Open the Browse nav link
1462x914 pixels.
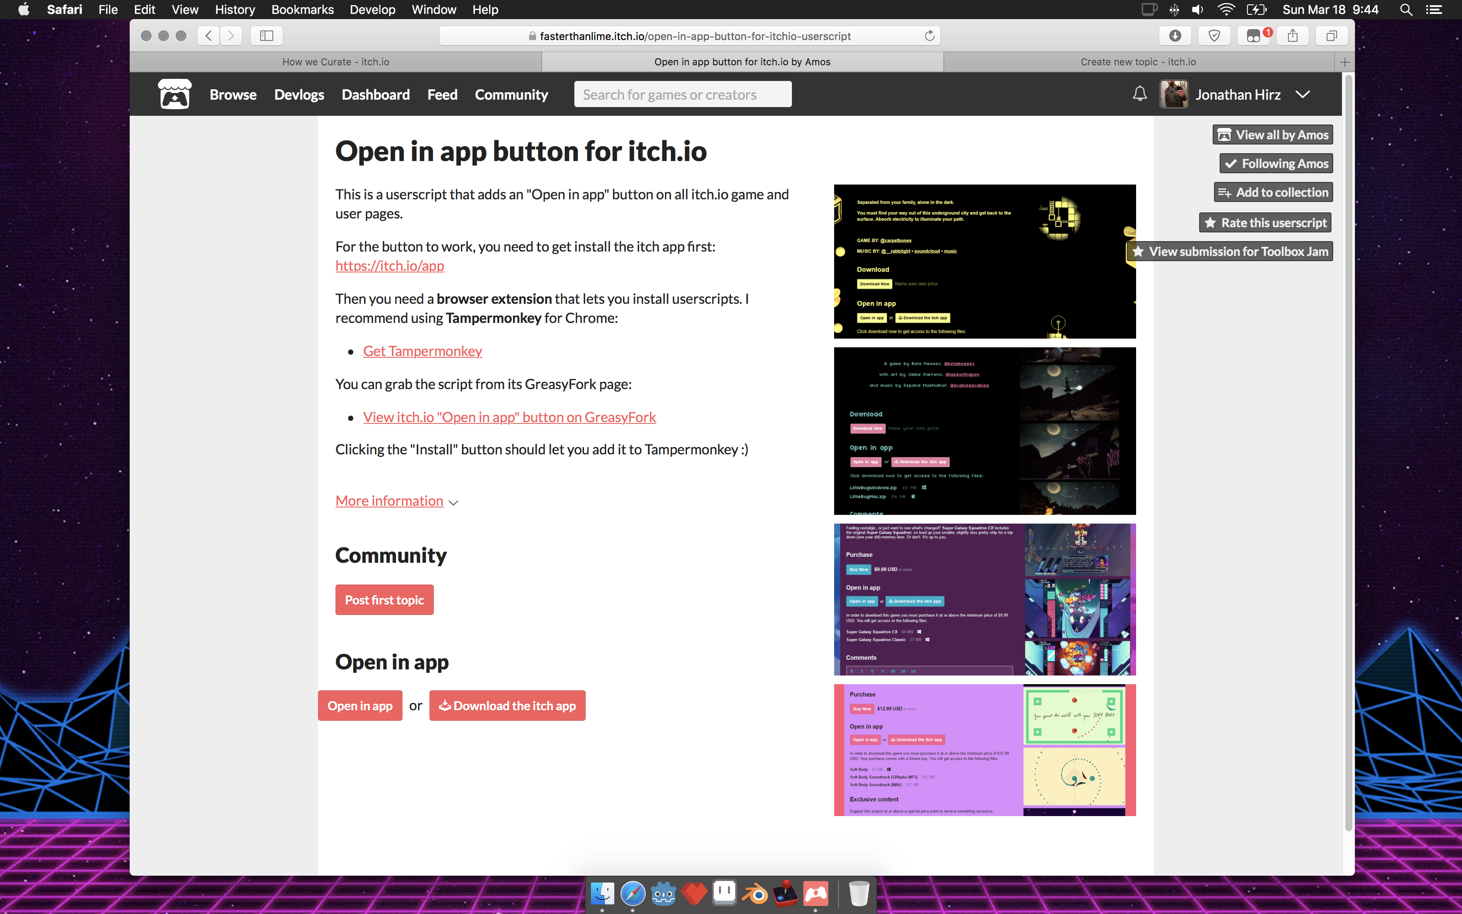233,94
